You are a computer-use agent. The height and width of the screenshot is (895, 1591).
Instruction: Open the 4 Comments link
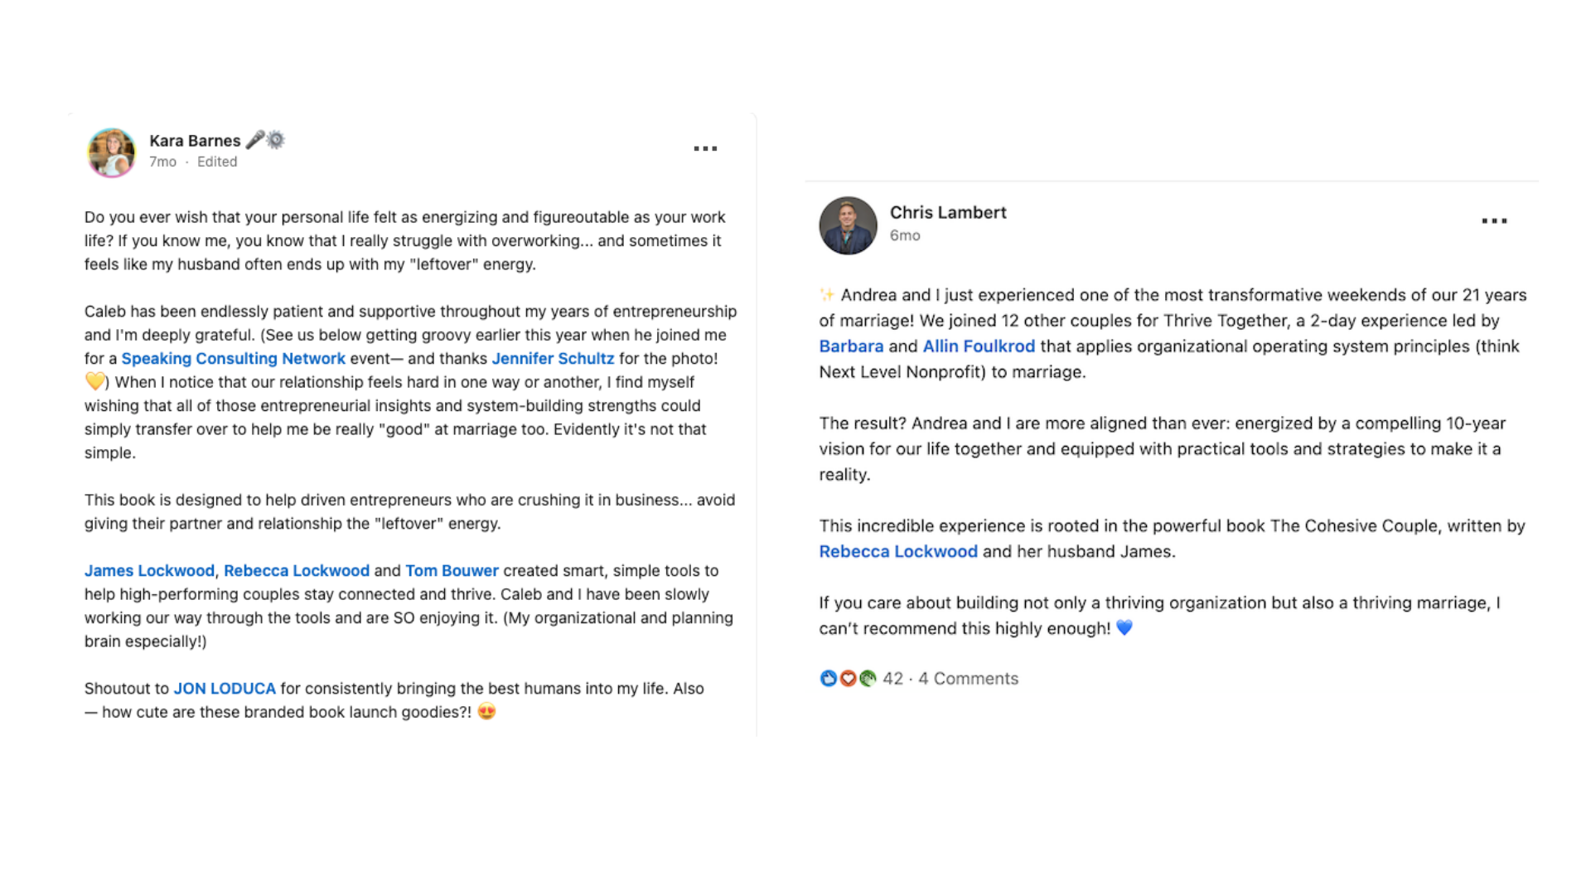pos(968,679)
